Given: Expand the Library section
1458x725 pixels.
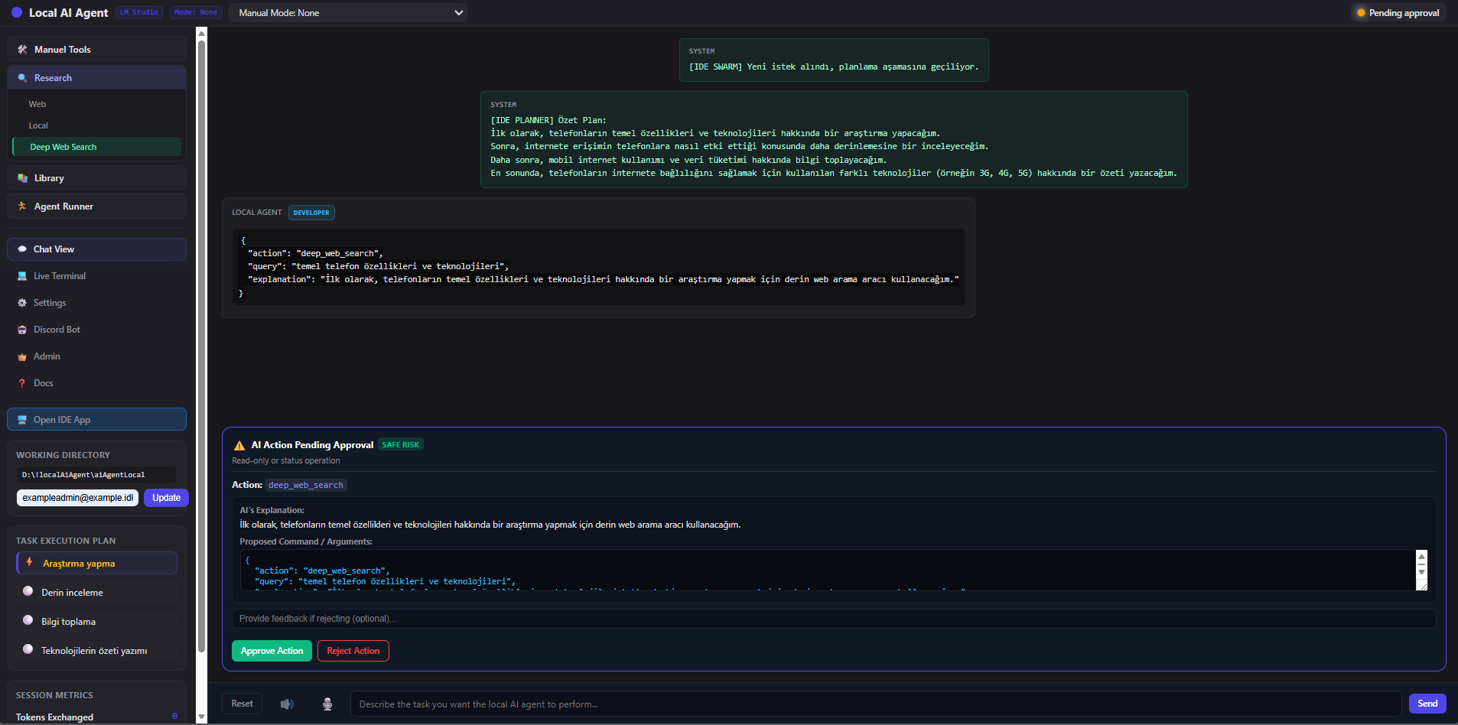Looking at the screenshot, I should [97, 178].
